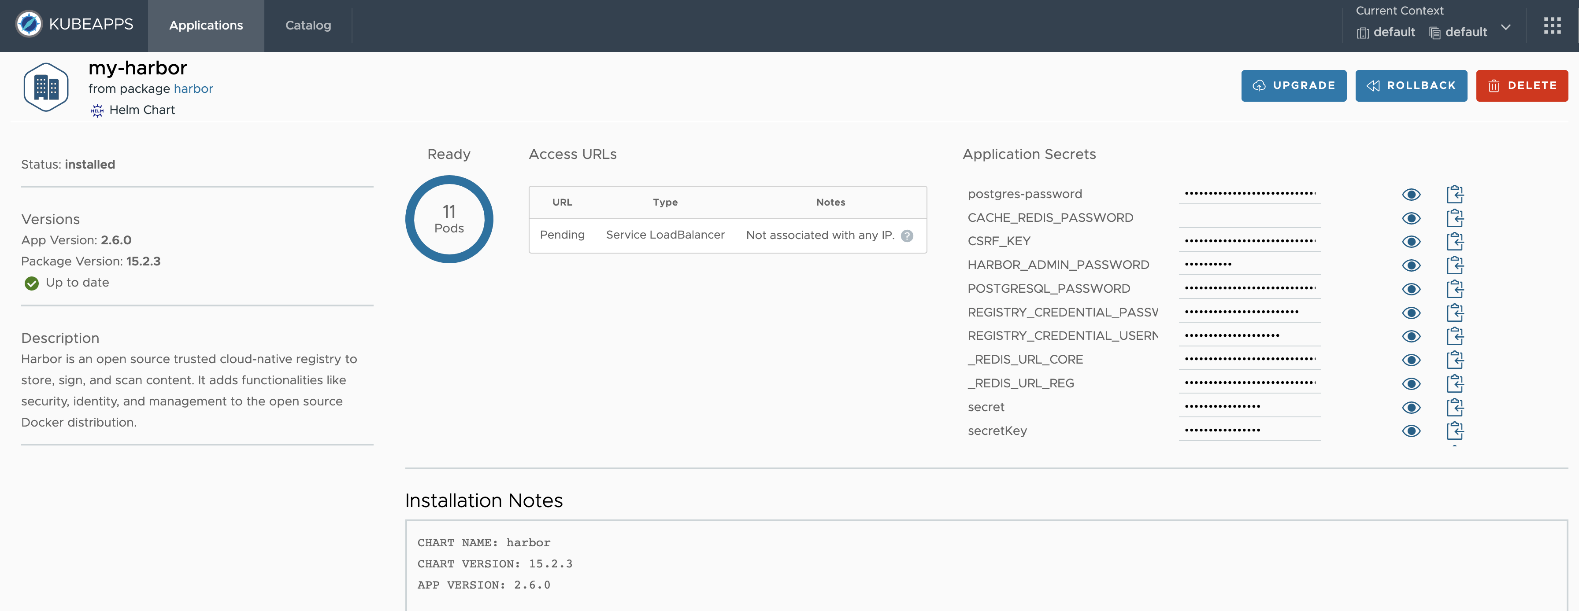This screenshot has width=1579, height=611.
Task: Open the Applications tab
Action: coord(205,25)
